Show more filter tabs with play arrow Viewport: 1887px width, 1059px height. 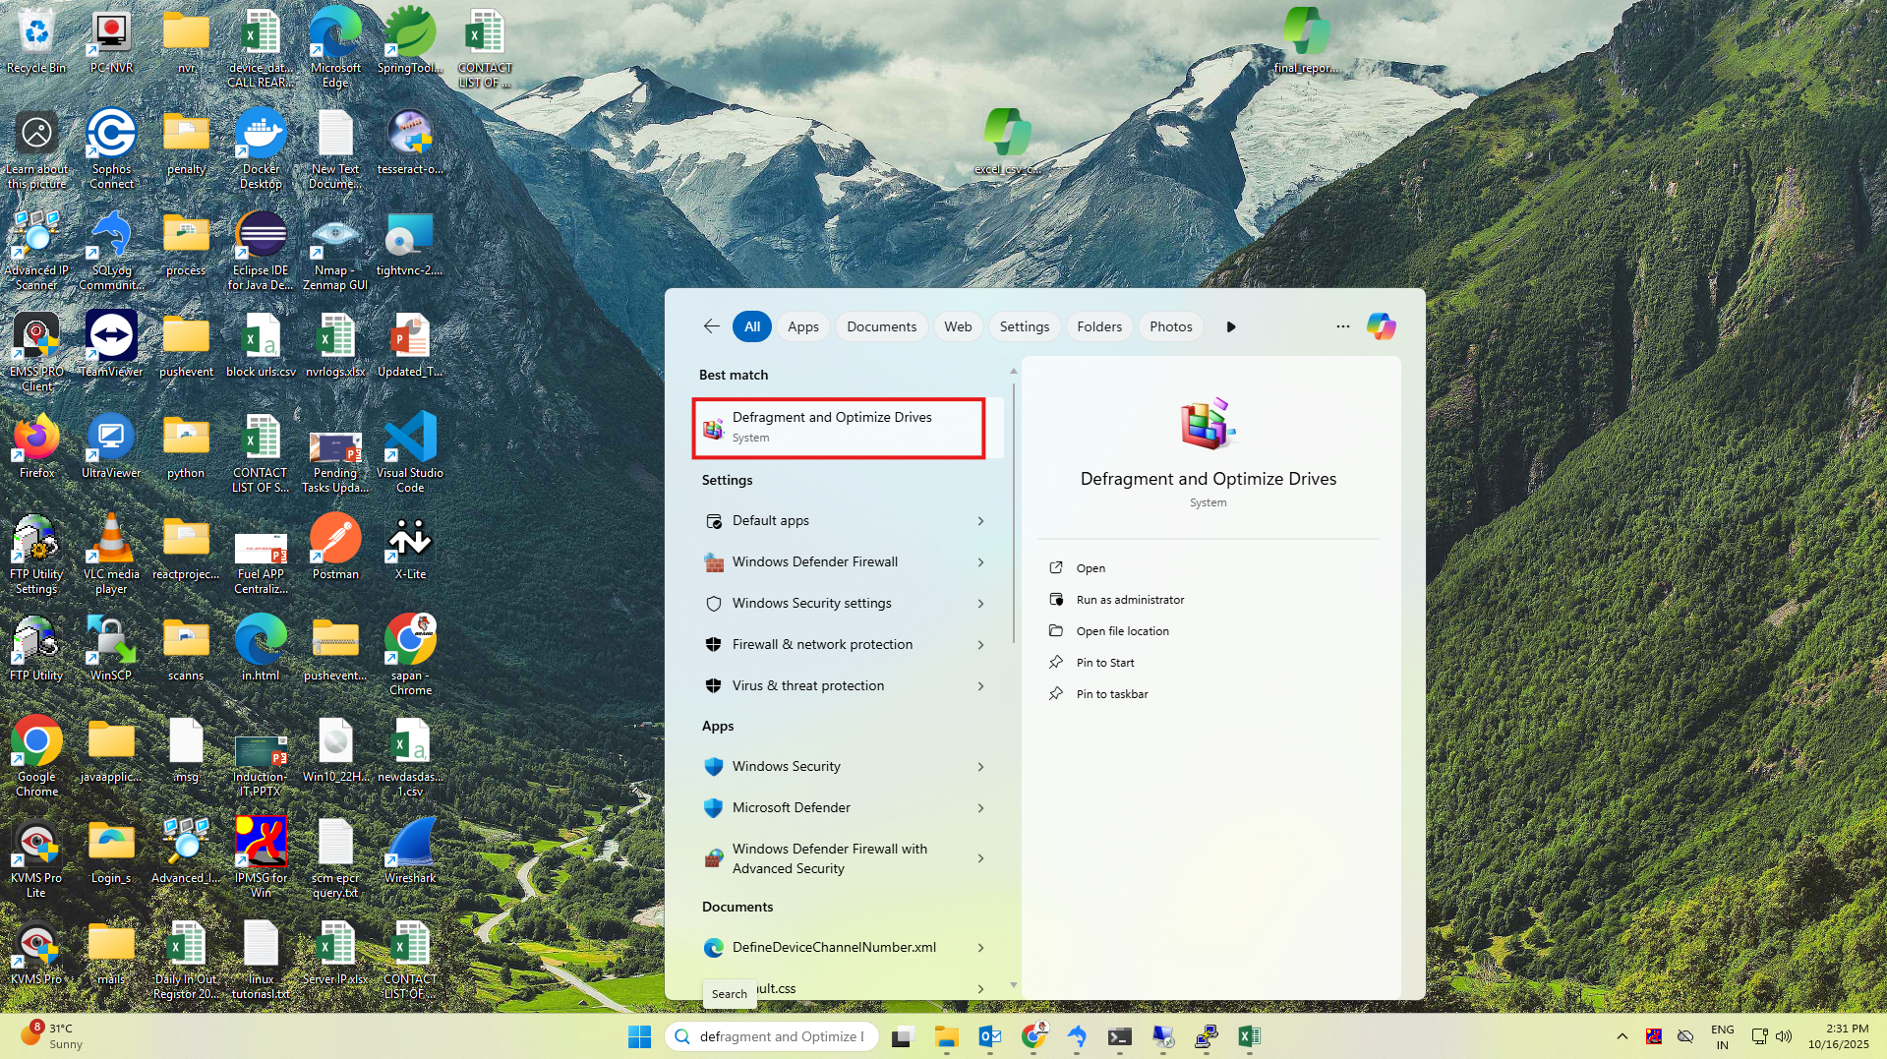click(x=1230, y=326)
